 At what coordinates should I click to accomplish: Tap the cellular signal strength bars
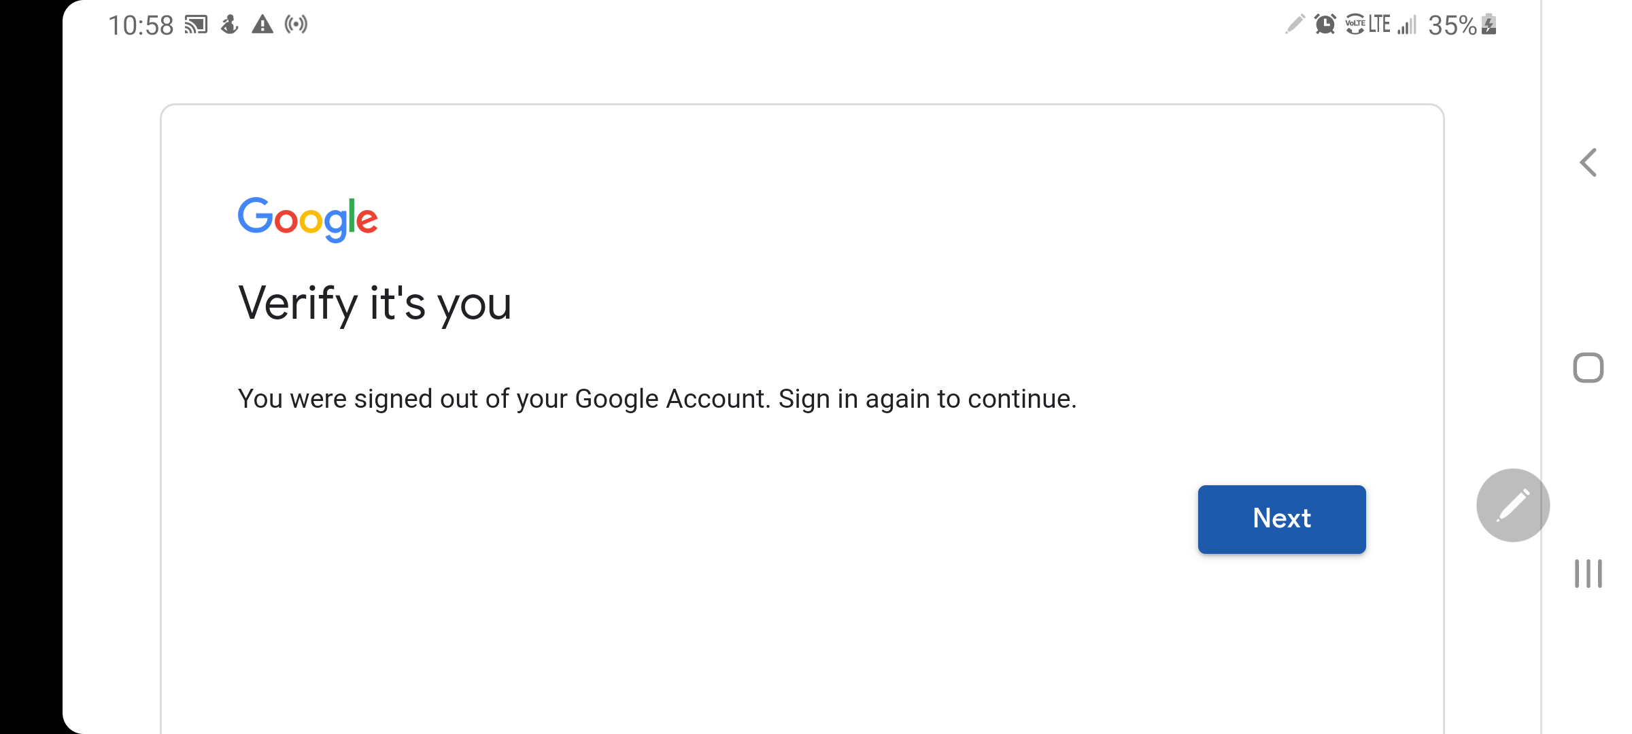(x=1407, y=25)
